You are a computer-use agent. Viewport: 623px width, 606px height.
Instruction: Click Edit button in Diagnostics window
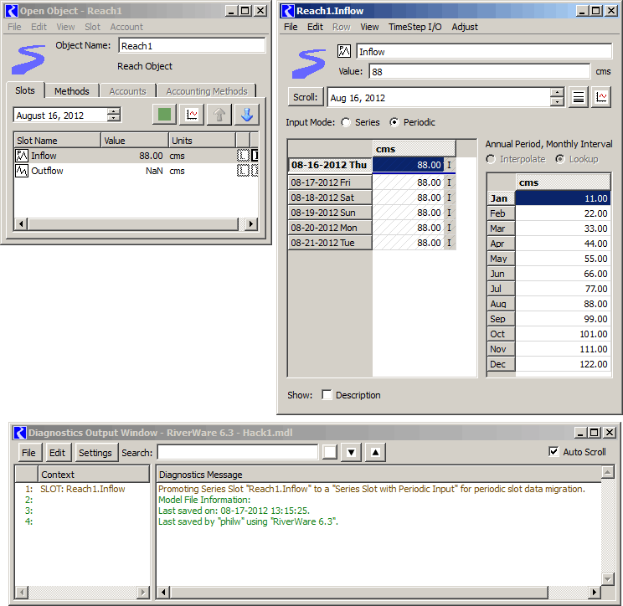[x=57, y=452]
